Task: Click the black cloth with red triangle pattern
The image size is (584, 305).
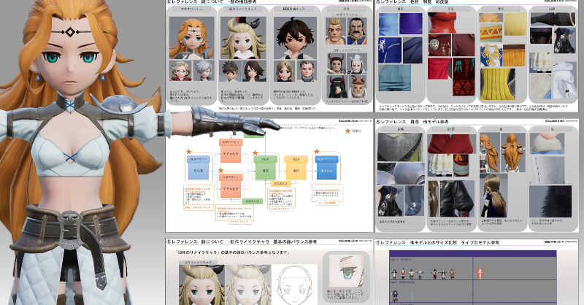Action: (x=464, y=77)
